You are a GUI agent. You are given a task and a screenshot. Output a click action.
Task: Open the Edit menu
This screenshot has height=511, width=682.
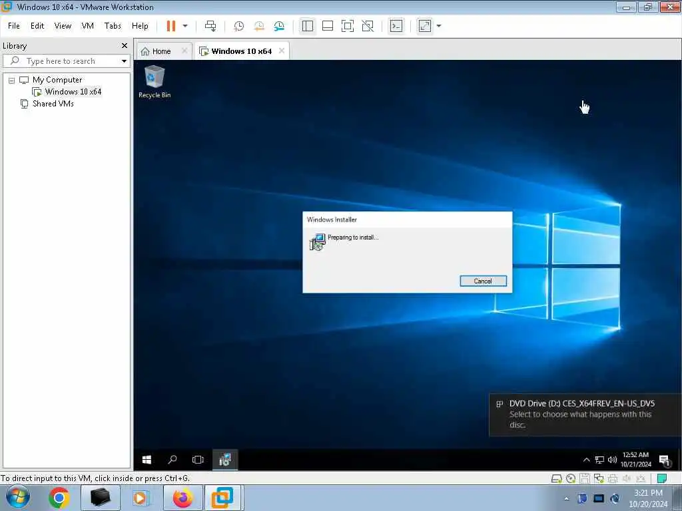pos(37,26)
